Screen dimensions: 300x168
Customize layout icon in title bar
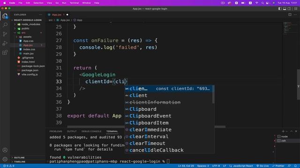click(x=296, y=8)
